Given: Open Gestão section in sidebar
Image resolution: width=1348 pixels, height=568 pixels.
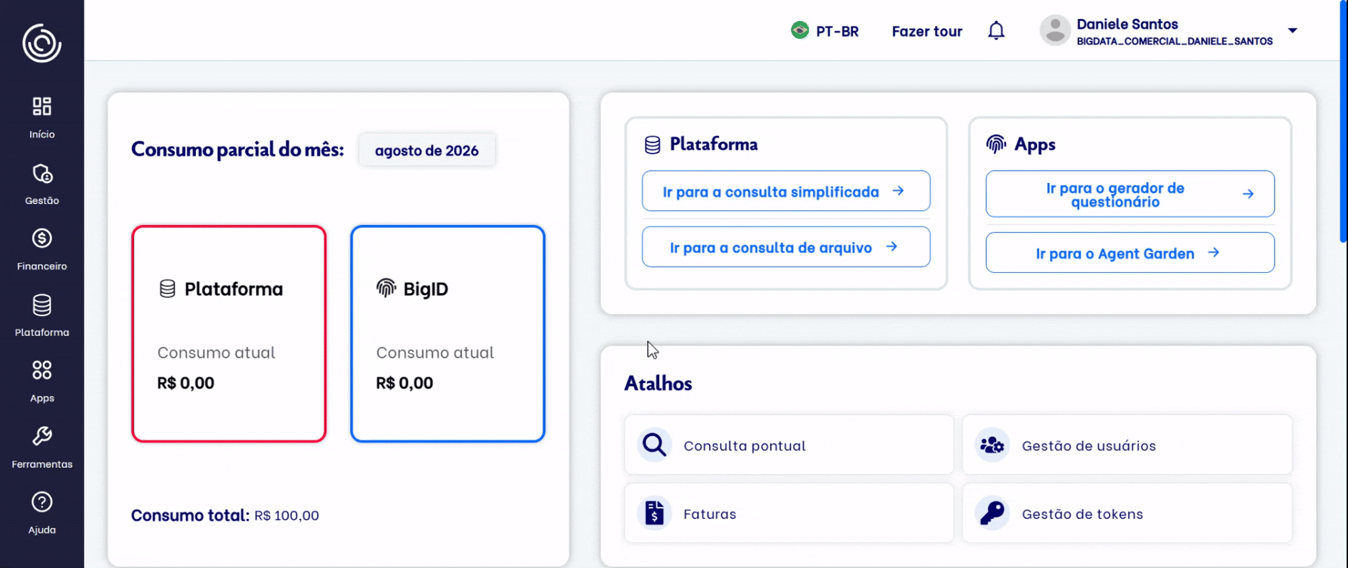Looking at the screenshot, I should (42, 184).
